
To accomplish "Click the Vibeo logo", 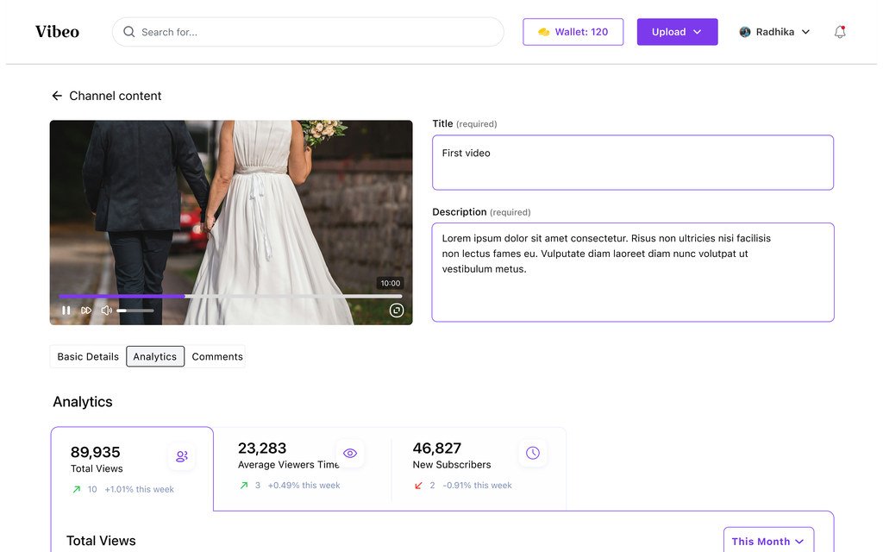I will [x=57, y=32].
